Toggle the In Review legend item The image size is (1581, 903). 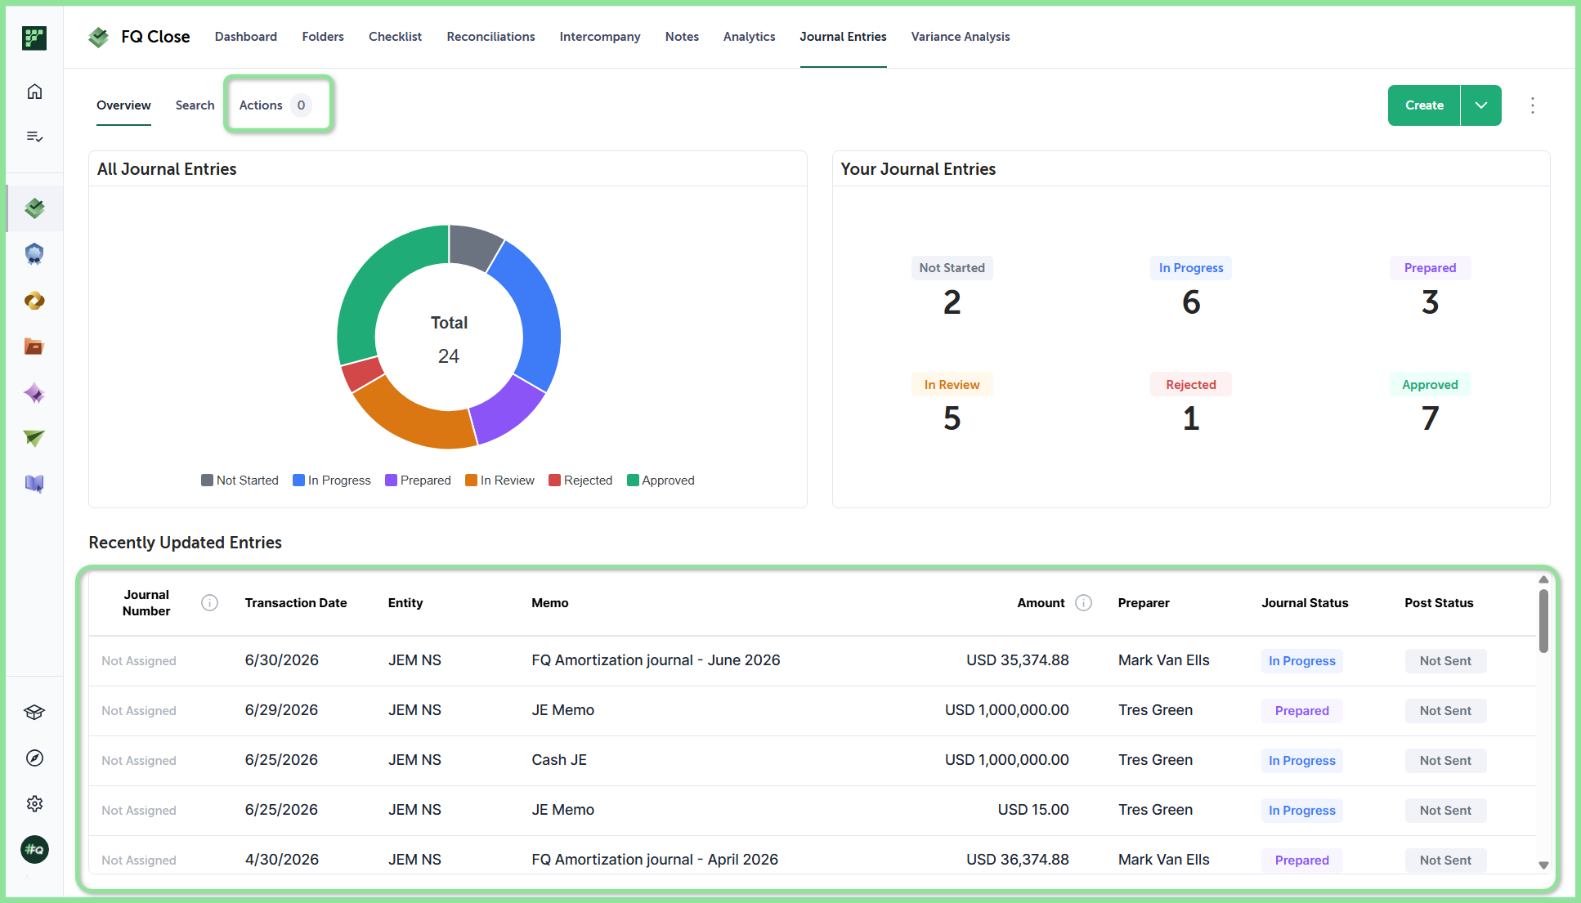click(499, 481)
